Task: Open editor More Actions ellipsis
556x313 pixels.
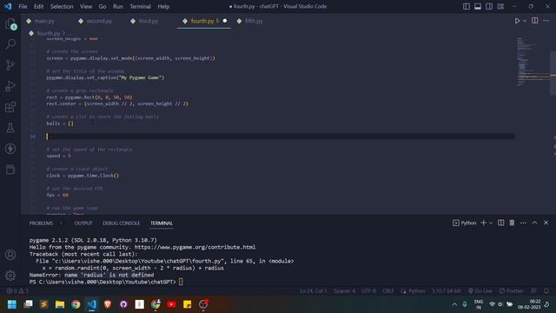Action: point(546,21)
